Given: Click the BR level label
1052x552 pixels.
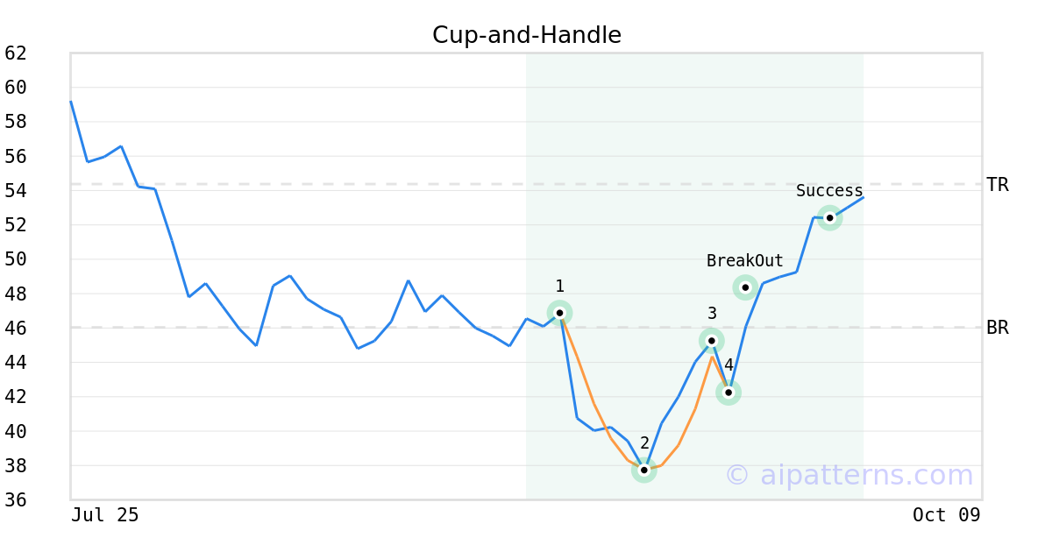Looking at the screenshot, I should (x=998, y=328).
